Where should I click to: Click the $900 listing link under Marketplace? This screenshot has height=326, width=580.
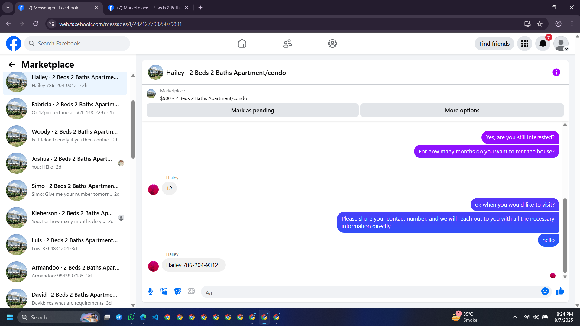click(203, 98)
